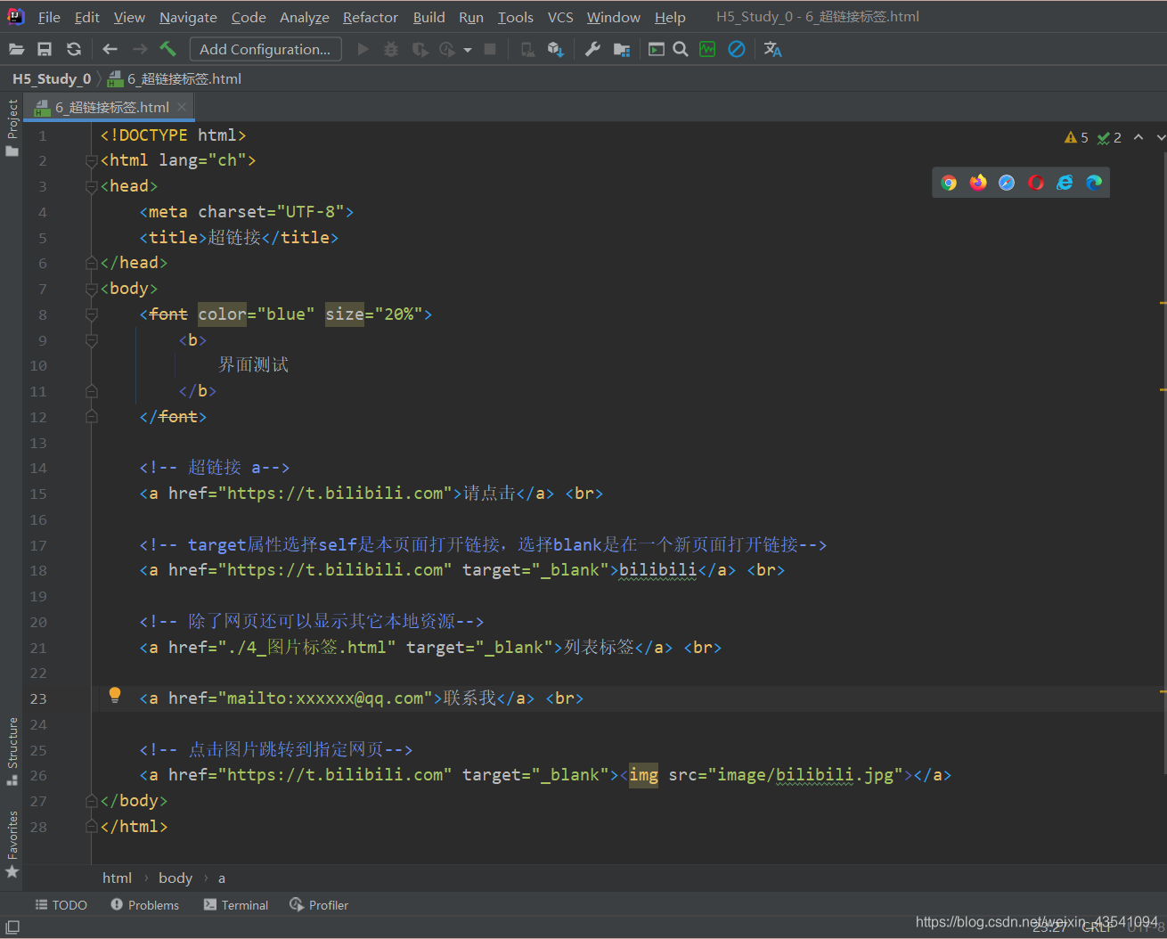Open the Build menu
This screenshot has height=939, width=1167.
tap(428, 17)
